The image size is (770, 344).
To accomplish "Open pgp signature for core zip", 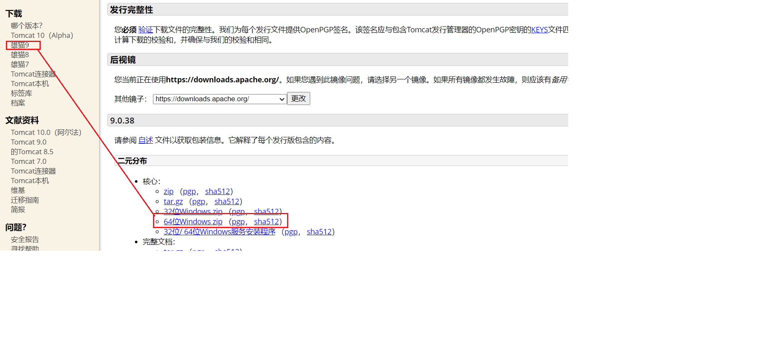I will [190, 192].
